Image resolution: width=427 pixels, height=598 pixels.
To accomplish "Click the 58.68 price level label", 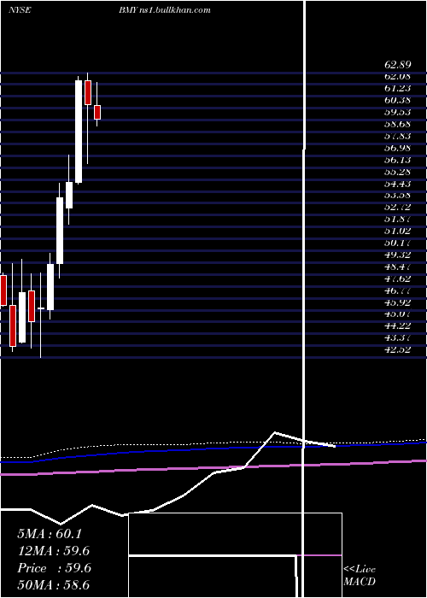I will pos(397,124).
